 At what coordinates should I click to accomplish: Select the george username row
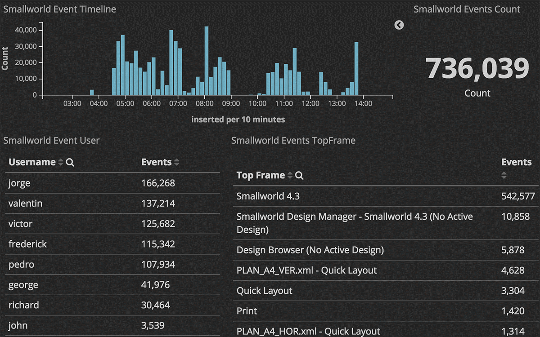[x=112, y=285]
